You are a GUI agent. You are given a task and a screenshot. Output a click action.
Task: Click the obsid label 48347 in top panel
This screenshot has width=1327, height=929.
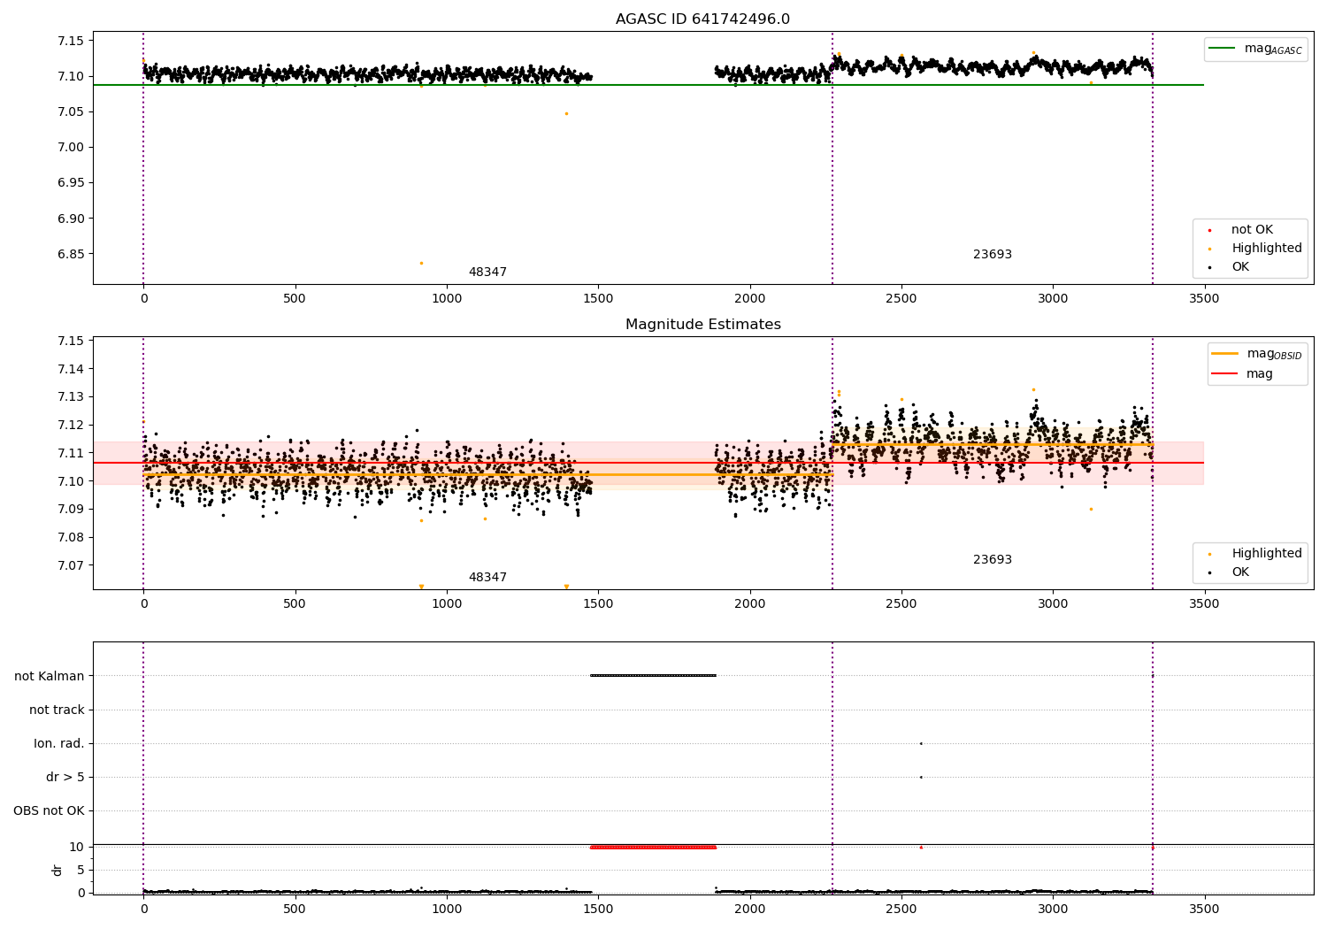tap(487, 273)
